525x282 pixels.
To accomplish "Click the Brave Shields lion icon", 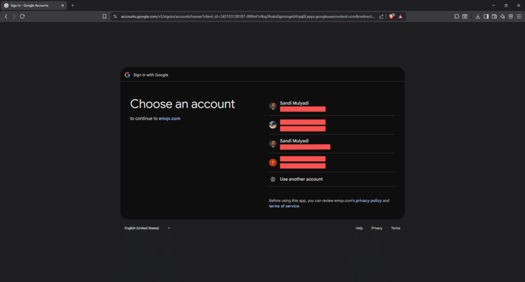I will (391, 16).
